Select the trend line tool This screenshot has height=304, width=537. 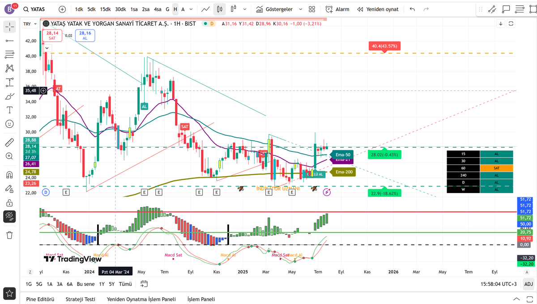tap(9, 41)
